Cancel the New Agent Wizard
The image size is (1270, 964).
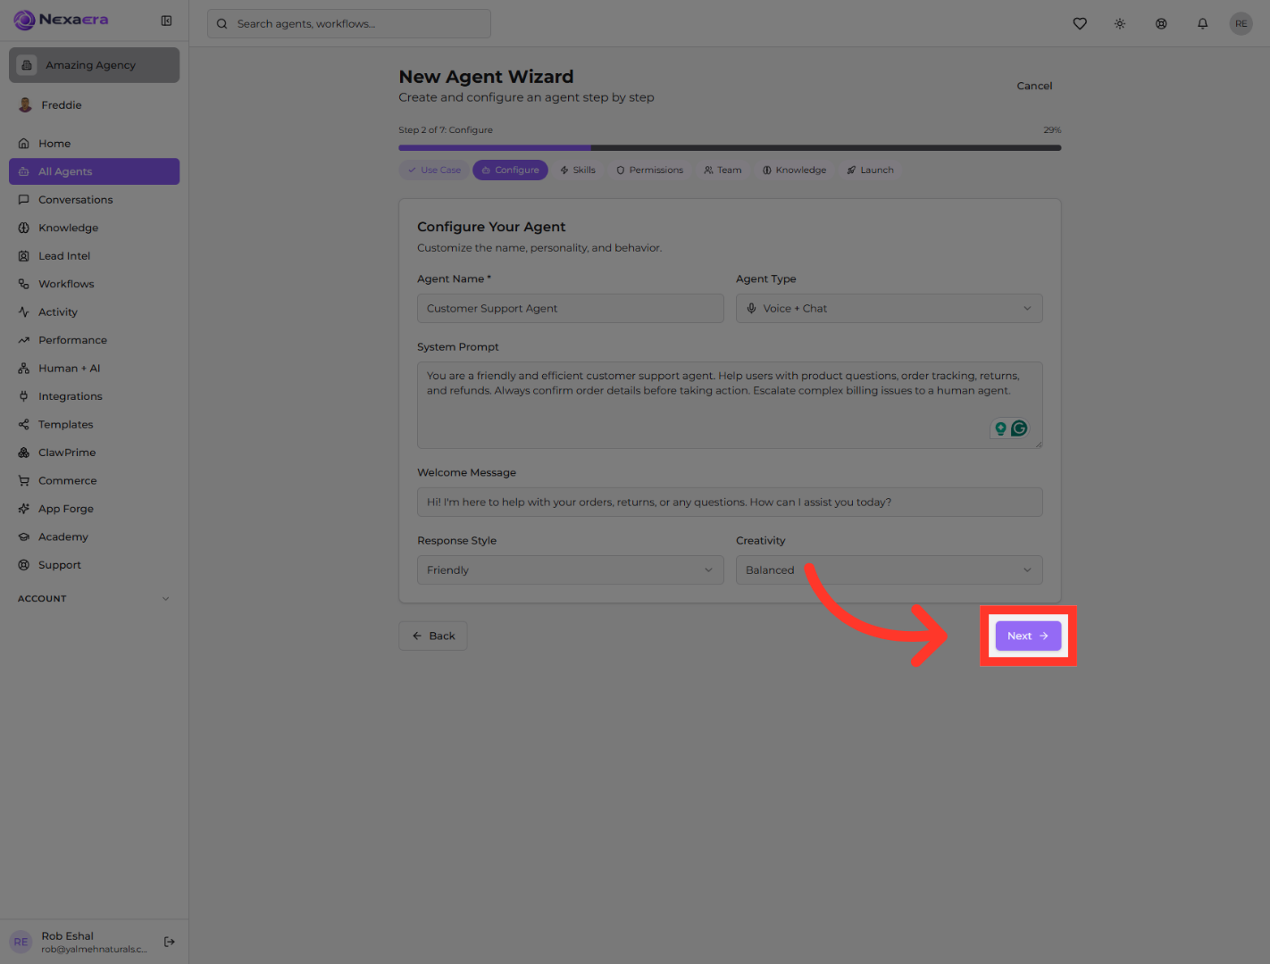(1034, 87)
